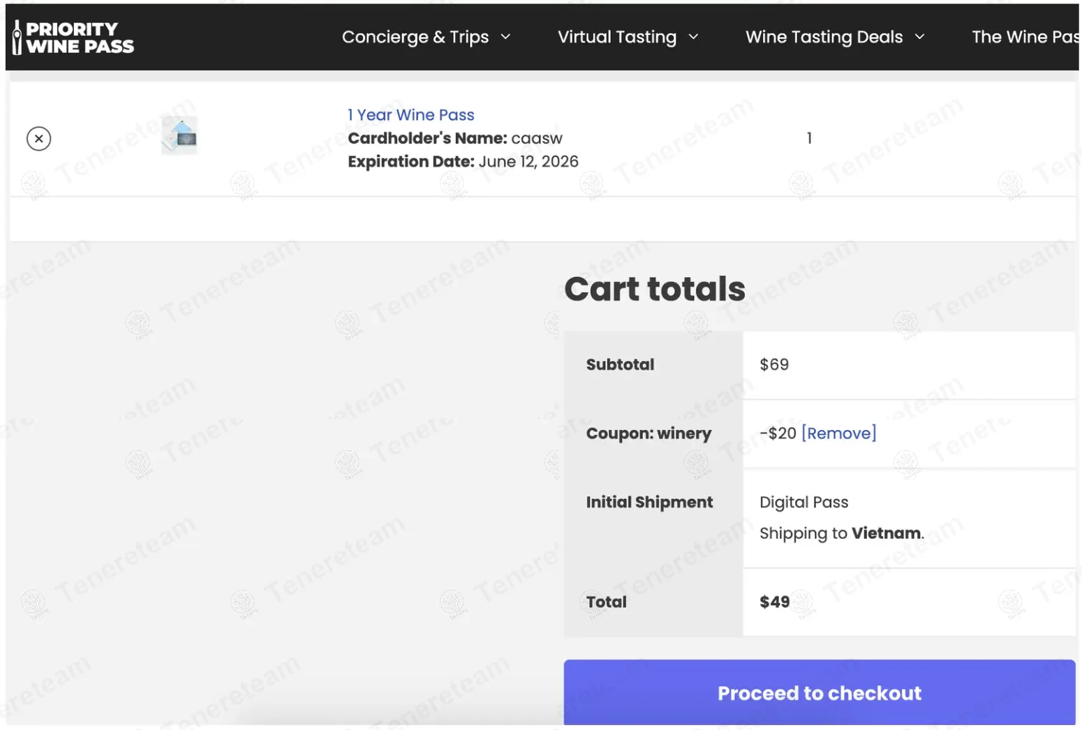The height and width of the screenshot is (730, 1082).
Task: Open the wine pass product thumbnail
Action: point(180,135)
